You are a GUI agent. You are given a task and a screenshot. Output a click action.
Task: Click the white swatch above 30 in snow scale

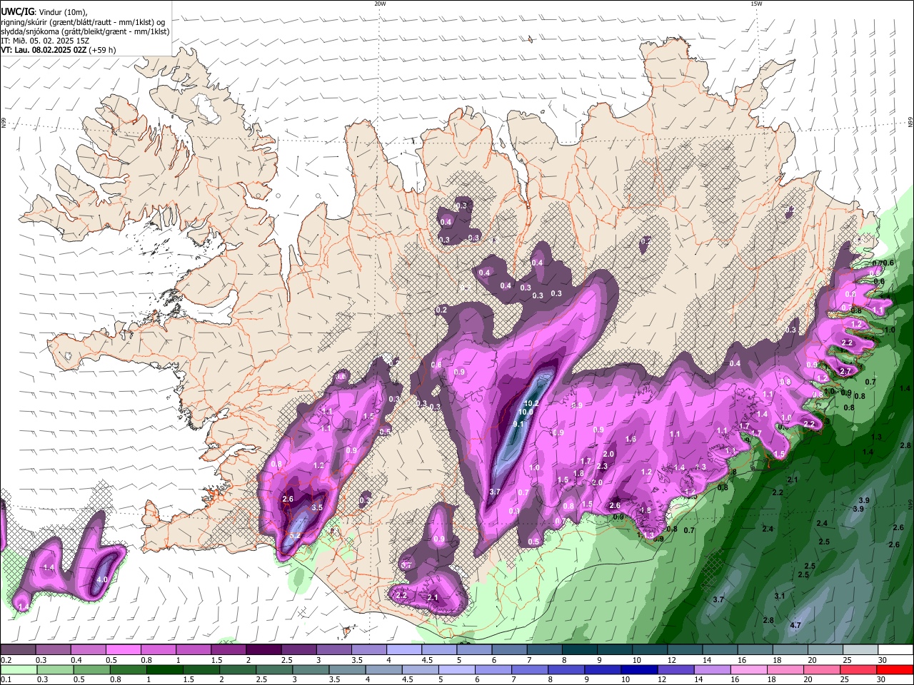tap(896, 650)
